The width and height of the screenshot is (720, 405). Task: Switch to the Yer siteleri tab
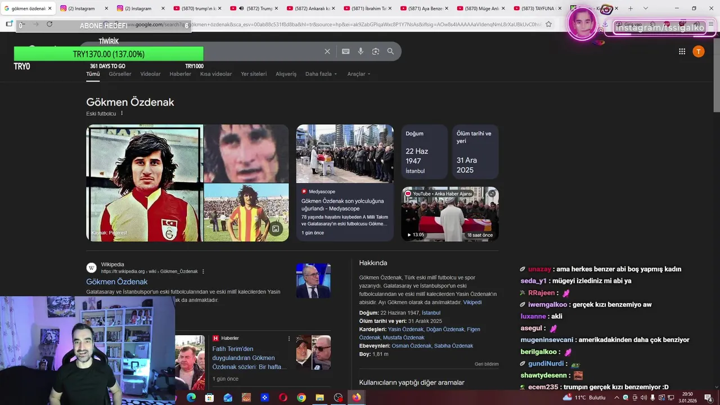click(x=254, y=74)
